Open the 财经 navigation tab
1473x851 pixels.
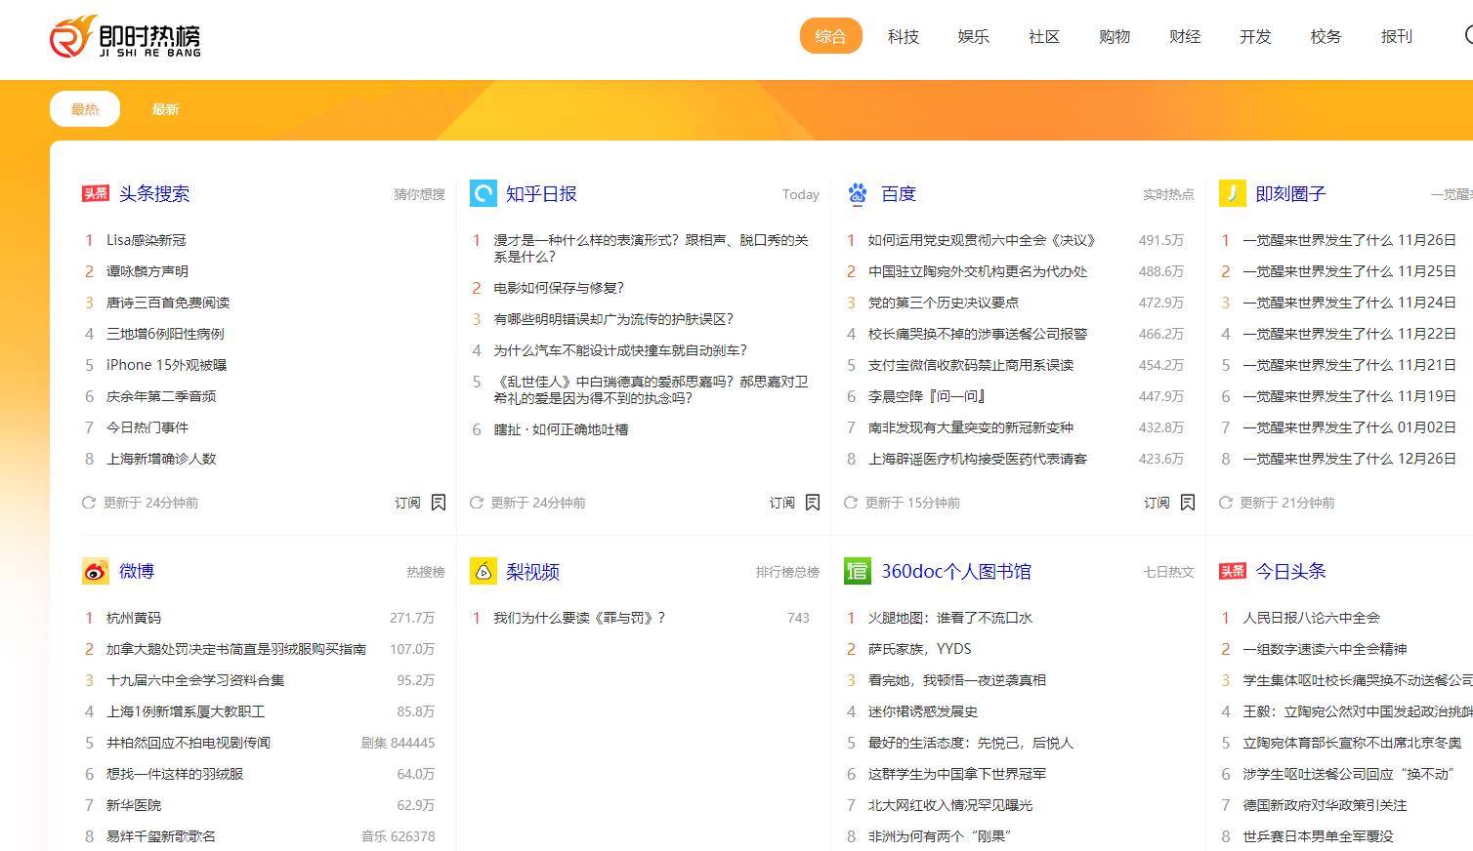tap(1184, 36)
